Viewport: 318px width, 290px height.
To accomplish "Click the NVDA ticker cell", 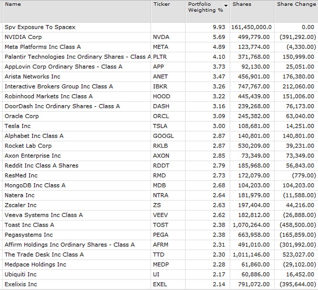I will (x=161, y=37).
